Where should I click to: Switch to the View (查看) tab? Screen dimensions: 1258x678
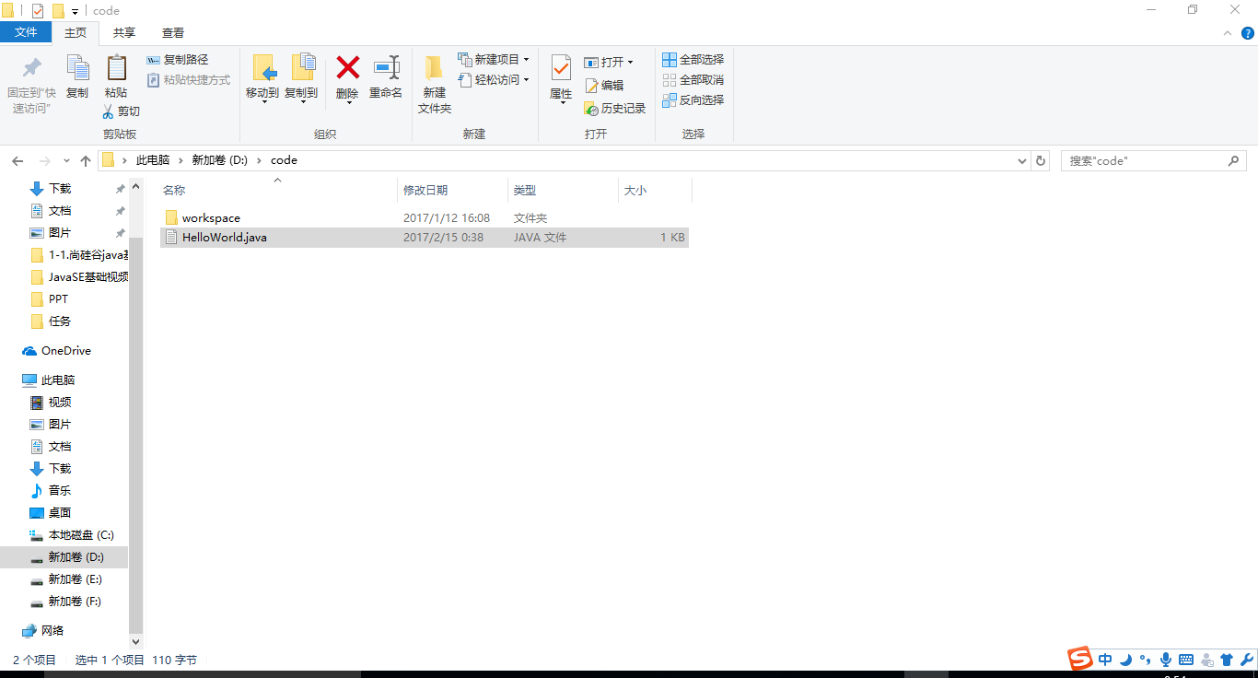point(173,32)
